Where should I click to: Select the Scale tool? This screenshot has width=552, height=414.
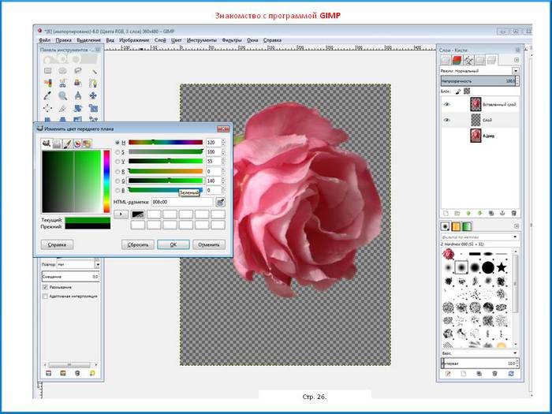[x=93, y=108]
